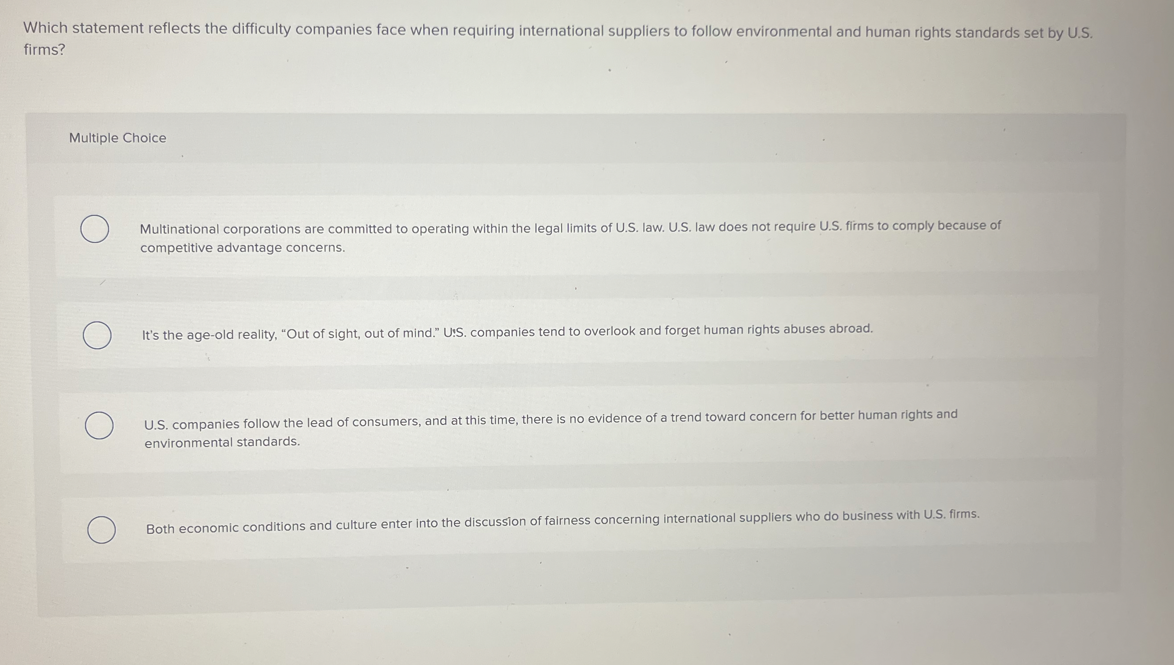Click the 'Multiple Choice' header label
This screenshot has width=1174, height=665.
pos(118,138)
